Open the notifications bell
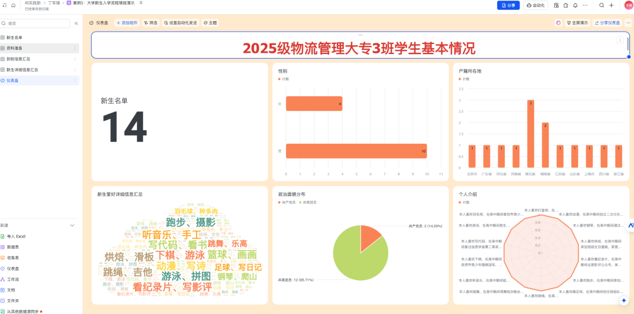 pyautogui.click(x=575, y=5)
